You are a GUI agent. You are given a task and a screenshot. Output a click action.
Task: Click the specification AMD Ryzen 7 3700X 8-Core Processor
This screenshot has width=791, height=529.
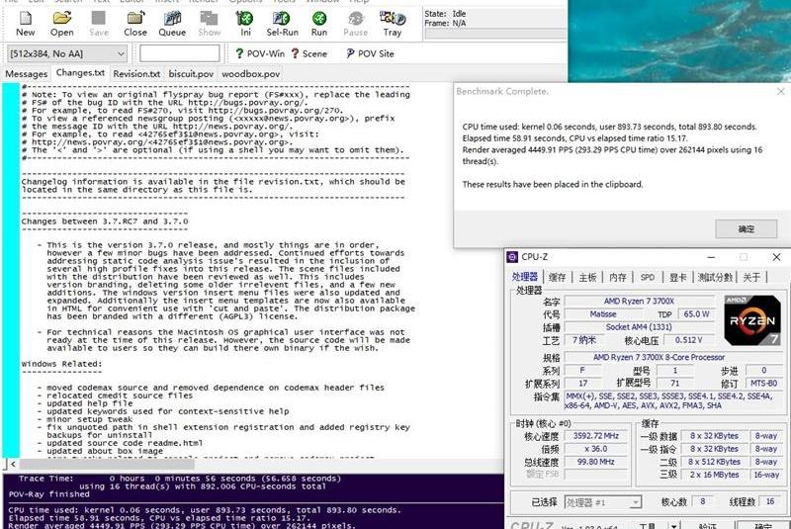pyautogui.click(x=659, y=357)
